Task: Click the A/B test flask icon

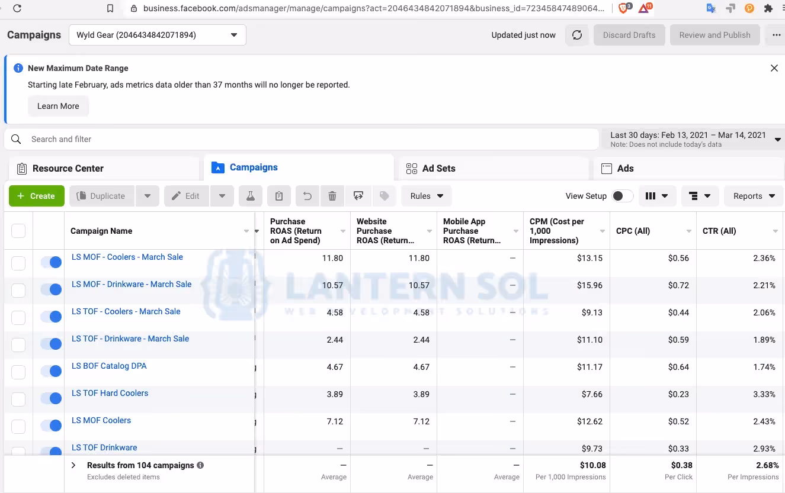Action: point(251,196)
